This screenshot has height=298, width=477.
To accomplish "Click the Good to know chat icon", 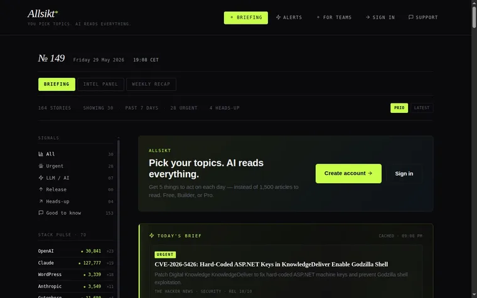I will point(41,213).
